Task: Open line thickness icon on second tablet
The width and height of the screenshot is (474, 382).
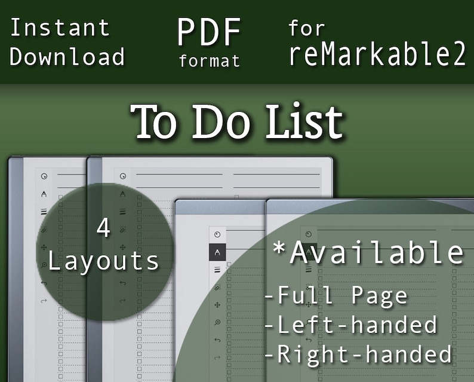Action: pyautogui.click(x=122, y=212)
